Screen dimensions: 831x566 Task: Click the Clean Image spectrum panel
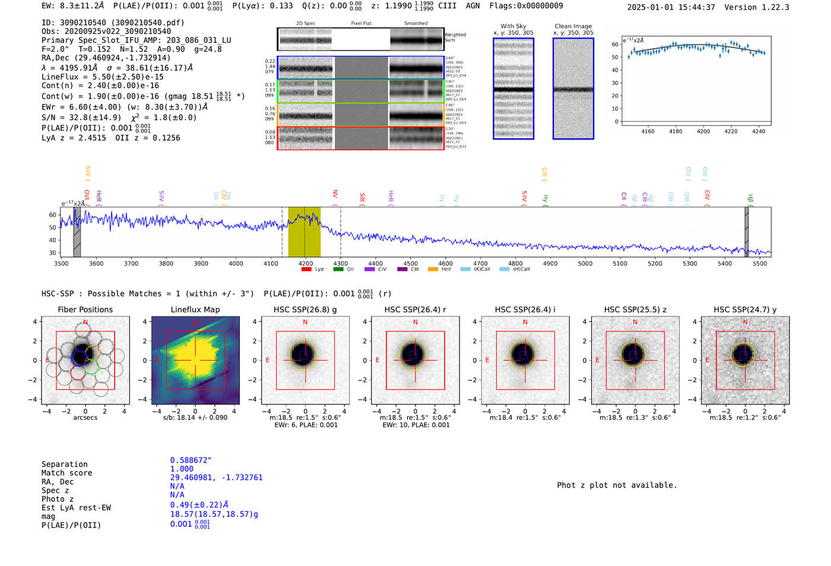573,88
